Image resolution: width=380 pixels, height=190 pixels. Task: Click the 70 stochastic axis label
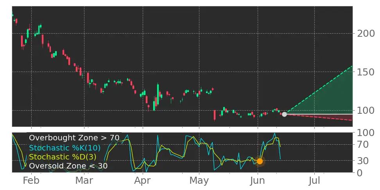click(x=363, y=145)
